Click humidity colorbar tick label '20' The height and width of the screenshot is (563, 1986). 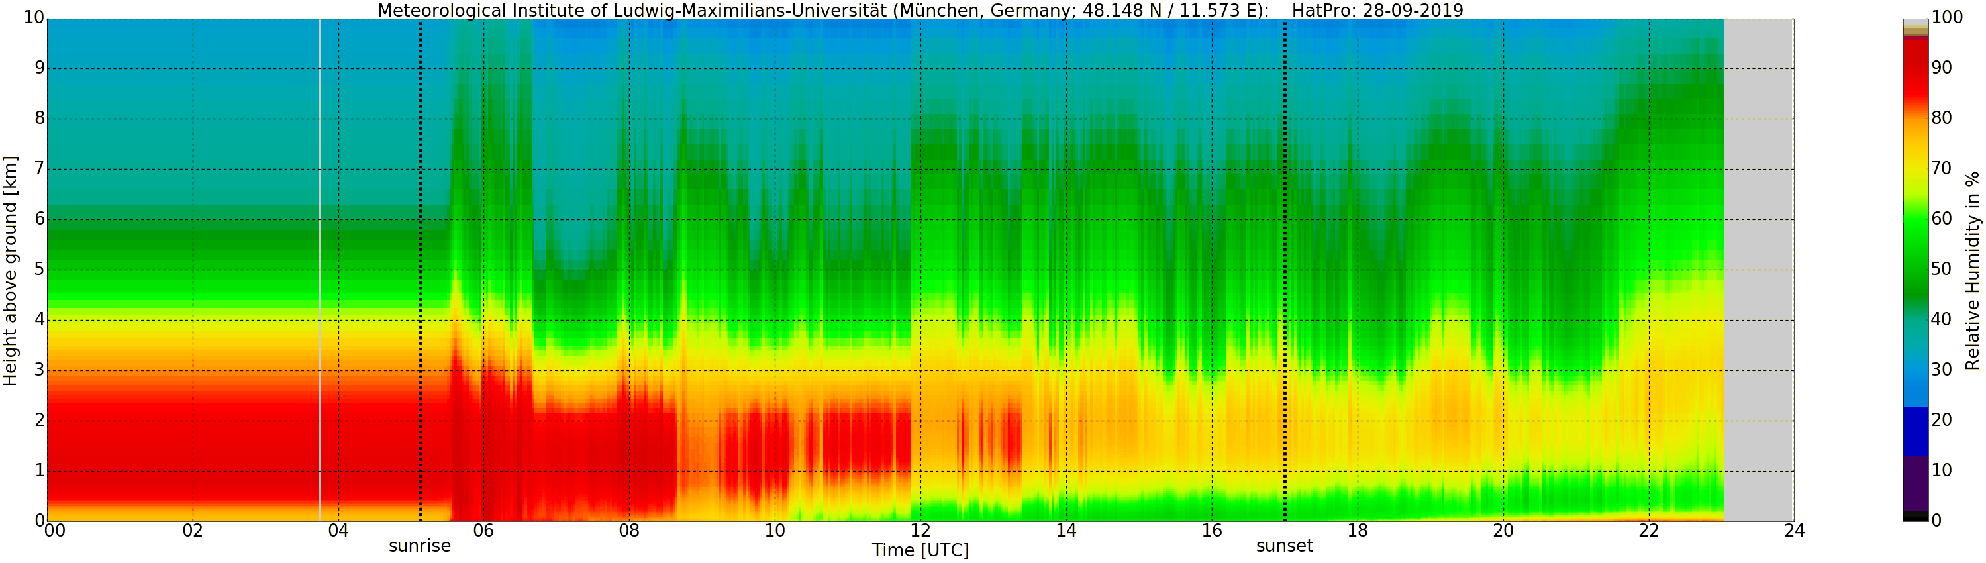click(x=1941, y=421)
